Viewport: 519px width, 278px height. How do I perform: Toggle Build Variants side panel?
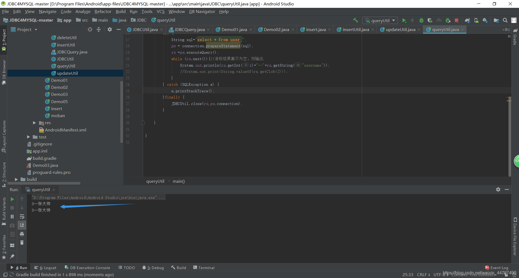tap(4, 211)
